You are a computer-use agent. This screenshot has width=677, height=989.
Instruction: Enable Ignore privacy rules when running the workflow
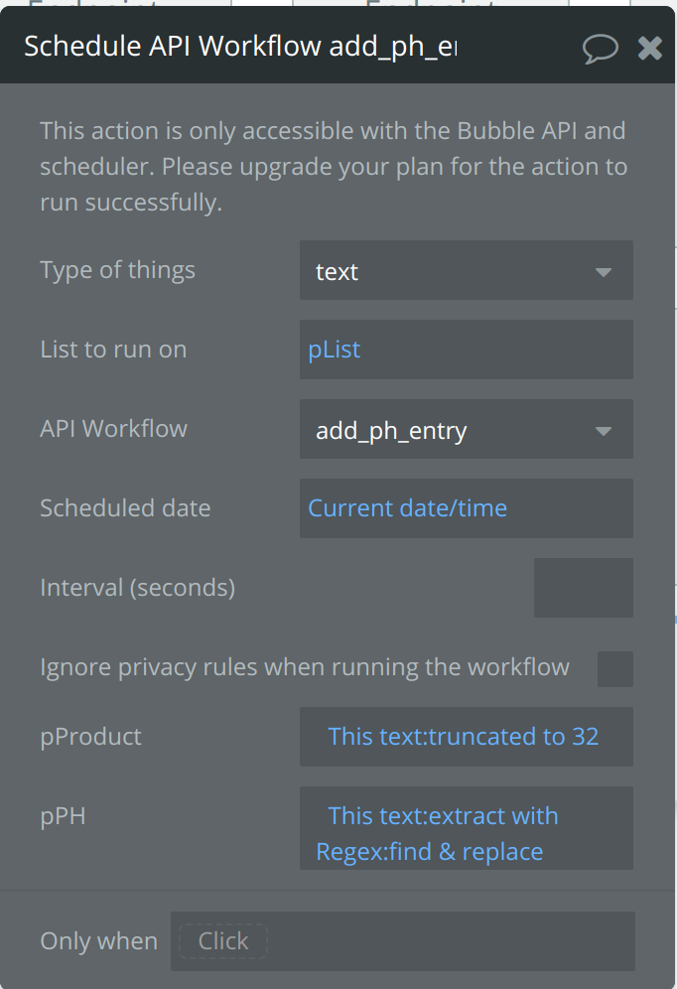[x=615, y=668]
